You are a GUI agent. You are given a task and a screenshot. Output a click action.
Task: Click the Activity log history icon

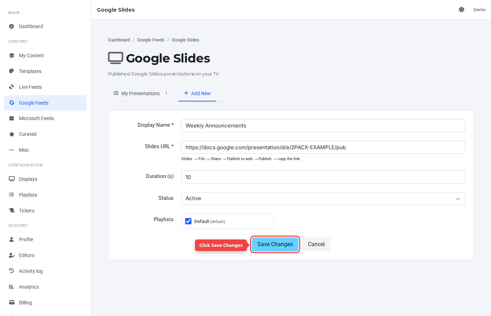pyautogui.click(x=12, y=271)
